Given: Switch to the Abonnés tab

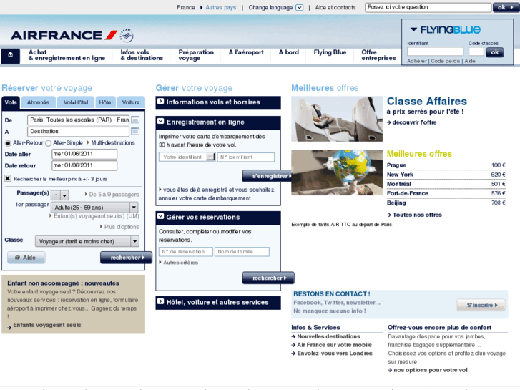Looking at the screenshot, I should point(38,102).
